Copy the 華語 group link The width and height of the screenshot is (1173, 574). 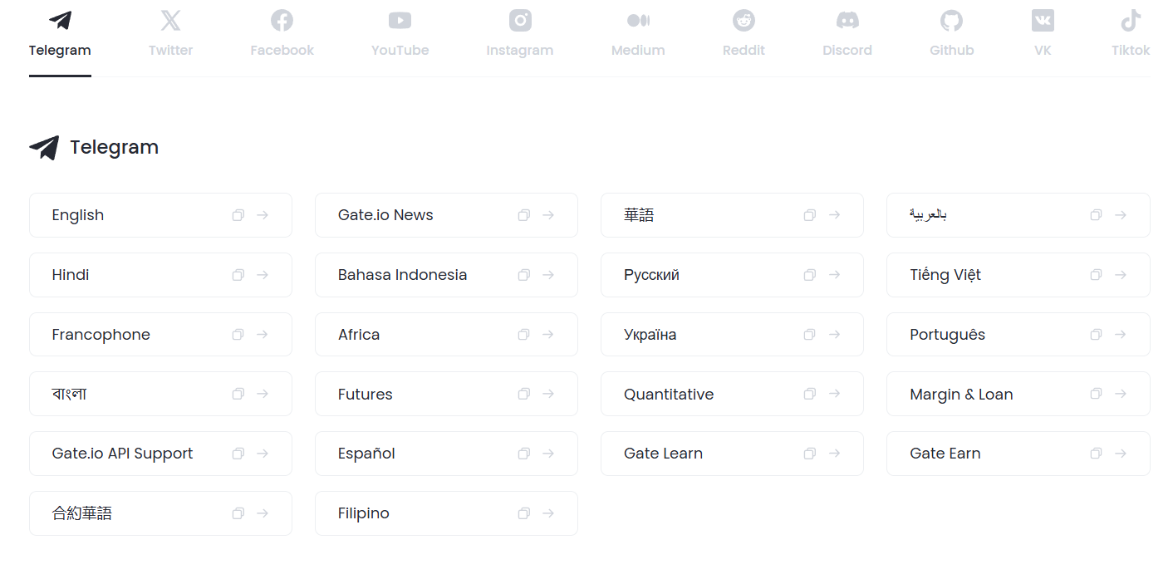pyautogui.click(x=810, y=215)
